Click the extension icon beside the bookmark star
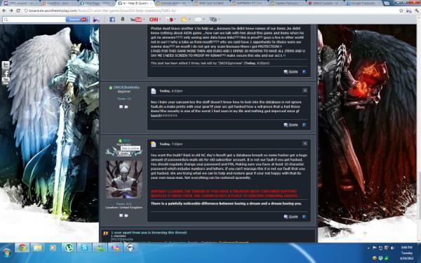Viewport: 421px width, 263px height. (408, 11)
